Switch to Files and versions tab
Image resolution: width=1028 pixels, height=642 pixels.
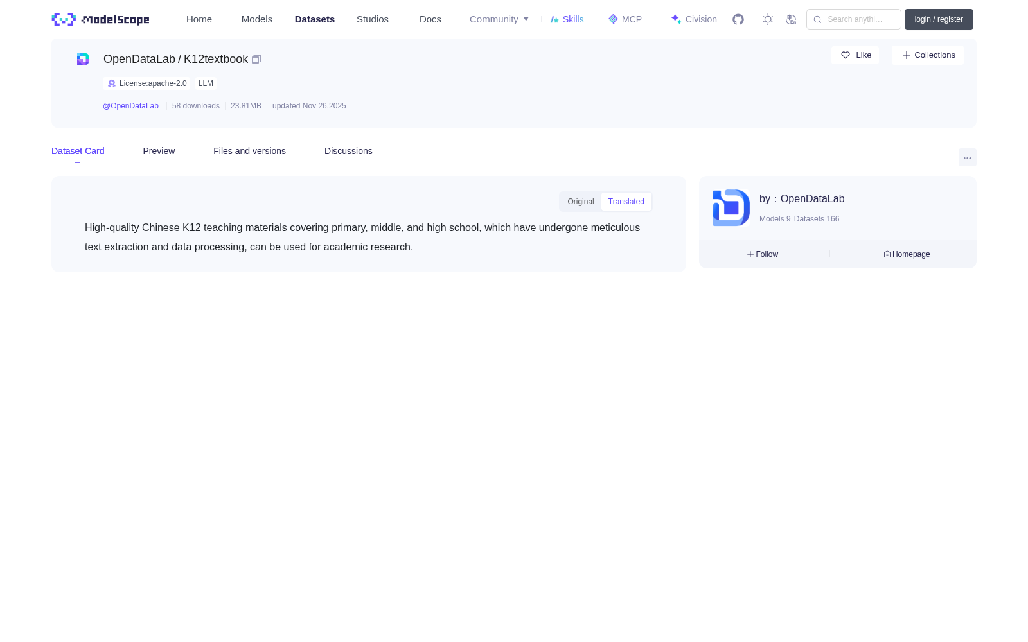point(249,151)
